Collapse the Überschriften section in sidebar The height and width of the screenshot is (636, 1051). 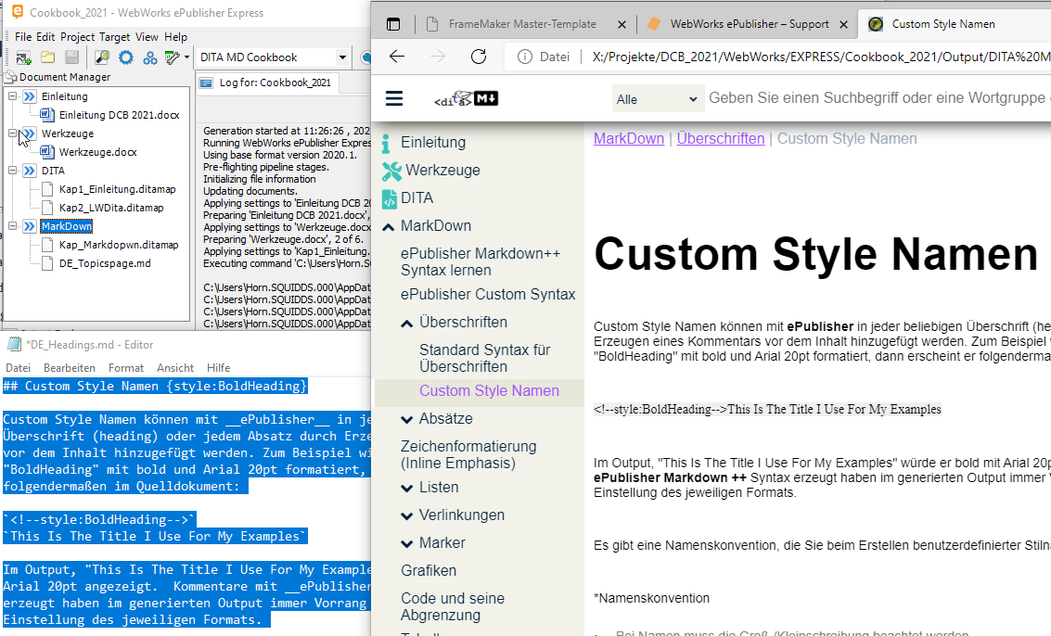(x=406, y=323)
